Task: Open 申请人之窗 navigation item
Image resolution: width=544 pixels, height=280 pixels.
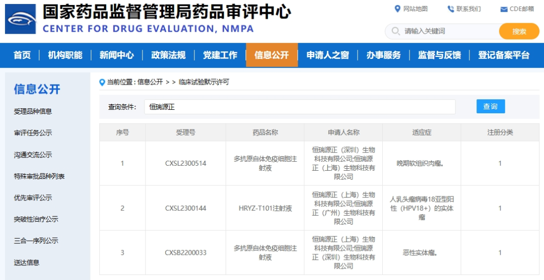Action: point(327,55)
